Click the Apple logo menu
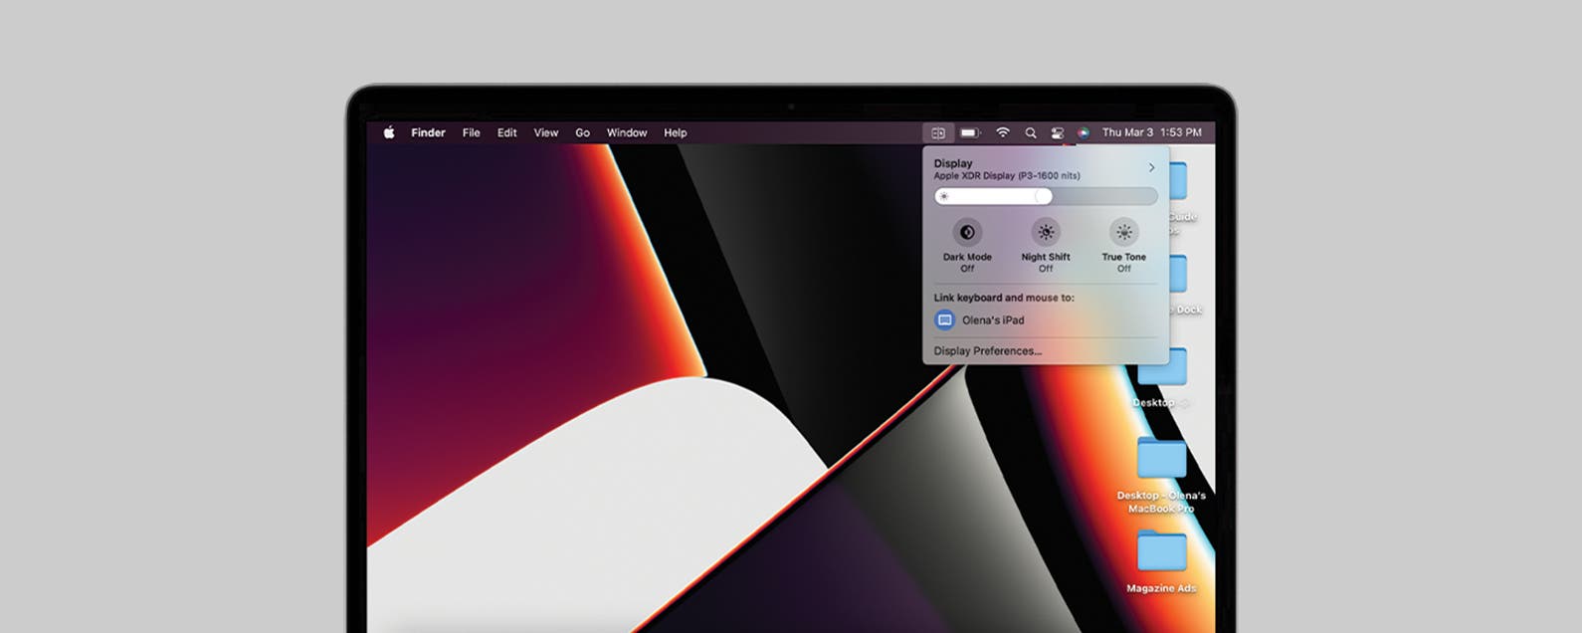This screenshot has height=633, width=1582. point(389,132)
